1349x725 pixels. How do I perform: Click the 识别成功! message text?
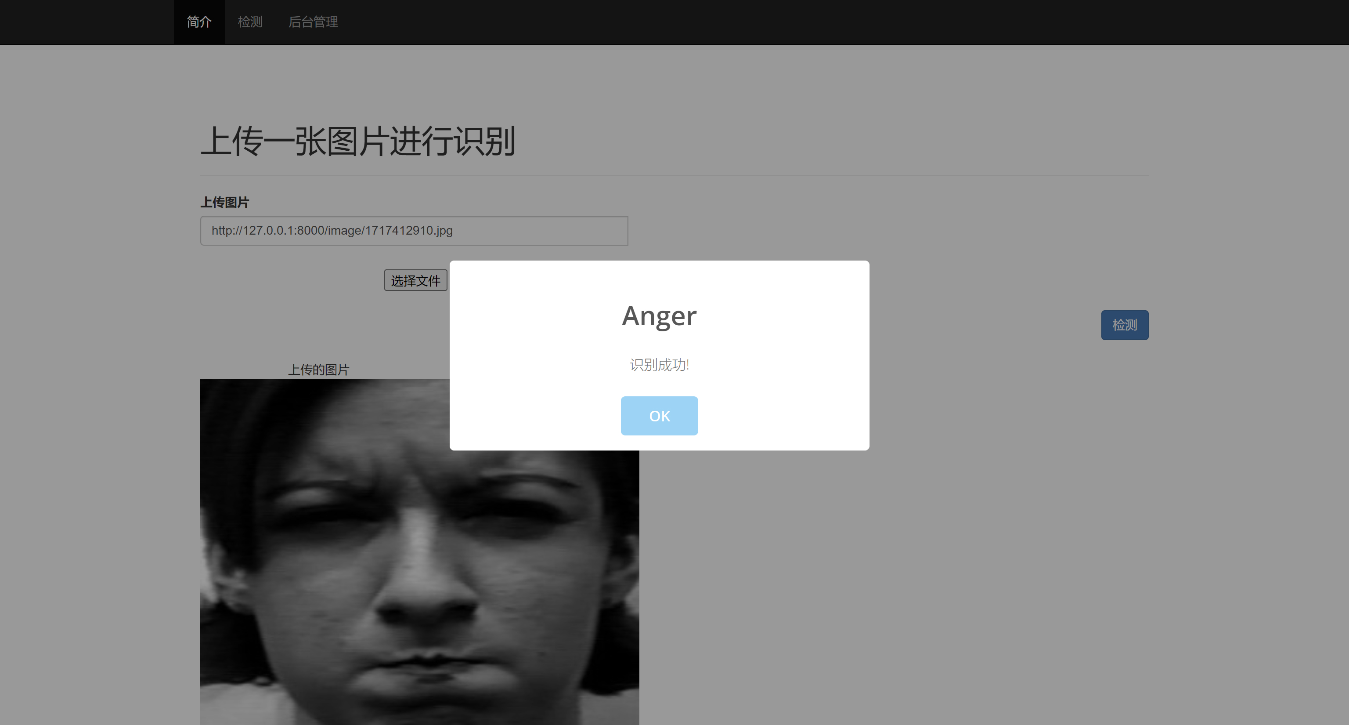click(x=659, y=365)
